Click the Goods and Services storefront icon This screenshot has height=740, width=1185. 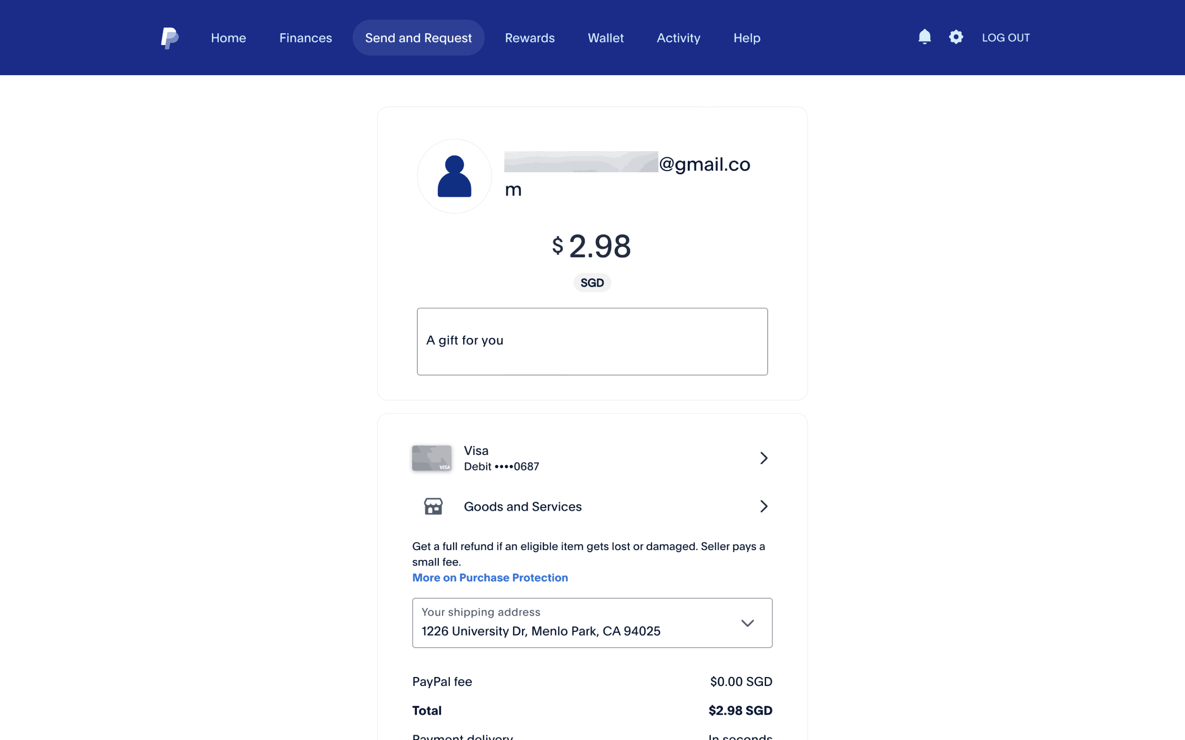433,506
